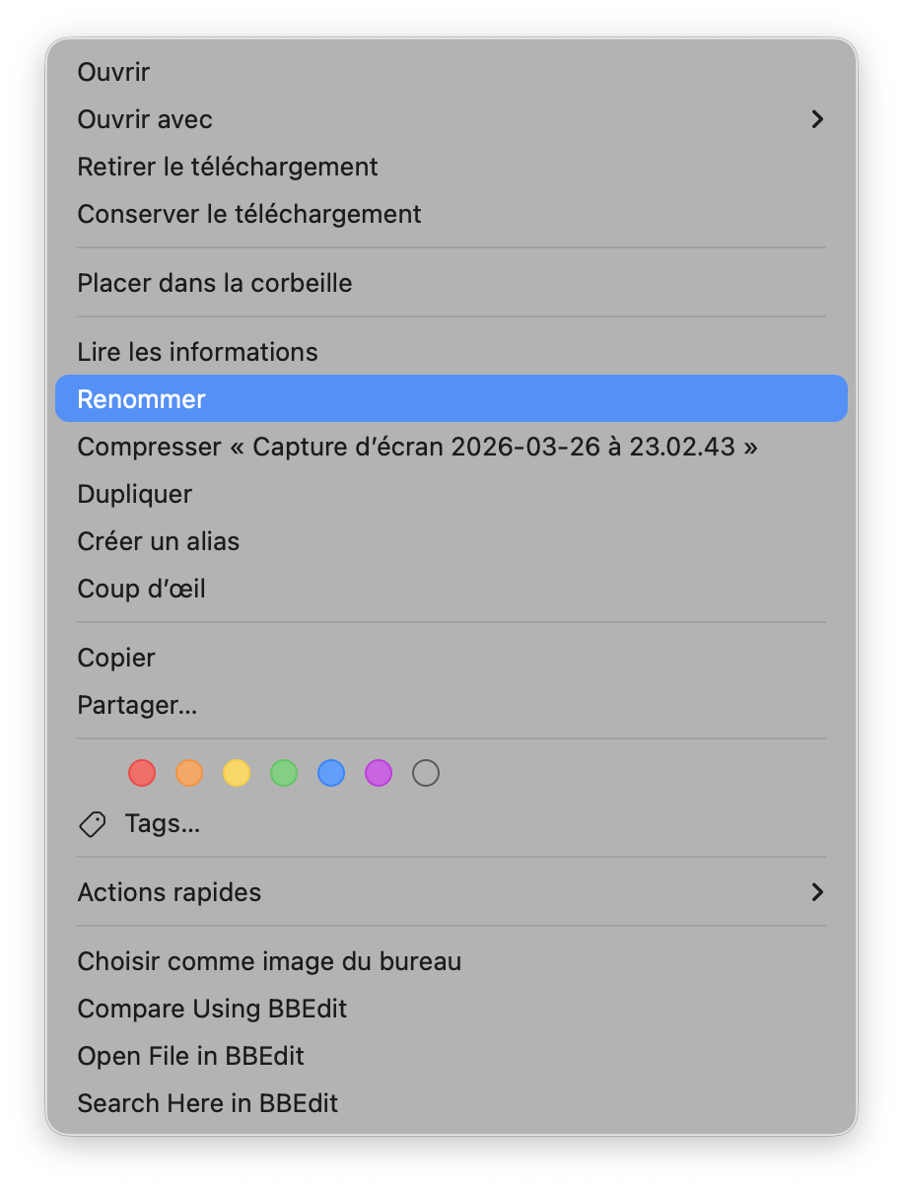Expand the Actions rapides submenu arrow
This screenshot has width=903, height=1189.
816,892
